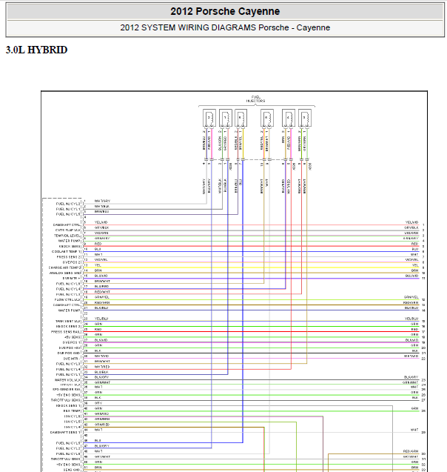
Task: Click the 'CAMSHAFT SENS 1' pin label
Action: 66,433
